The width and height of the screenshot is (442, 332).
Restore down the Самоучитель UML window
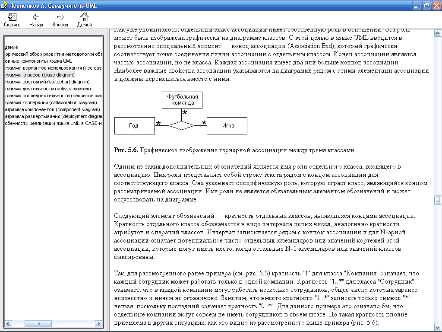426,5
